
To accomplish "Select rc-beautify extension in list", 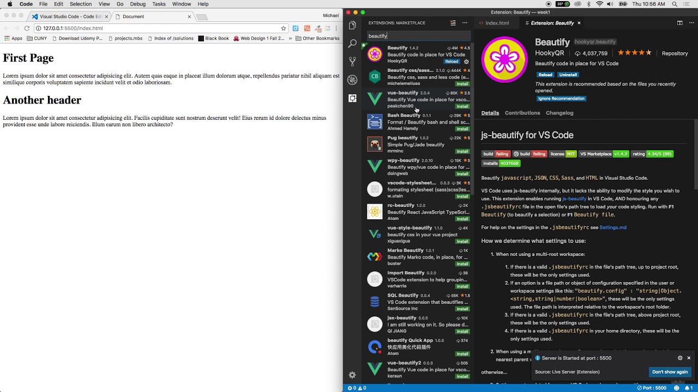I will (418, 212).
